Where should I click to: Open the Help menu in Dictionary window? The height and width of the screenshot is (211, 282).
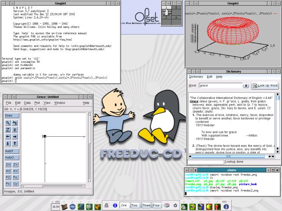click(219, 77)
